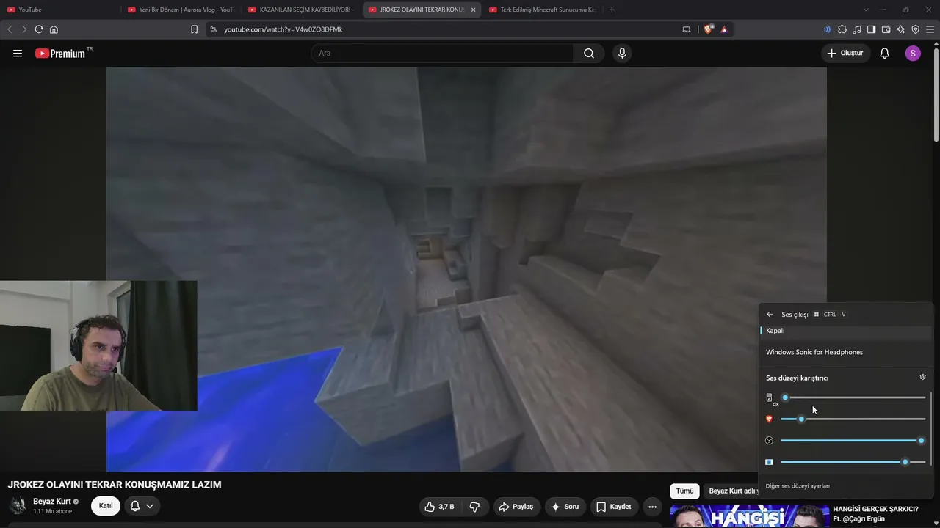
Task: Open Leo AI assistant sparkle icon
Action: (x=900, y=29)
